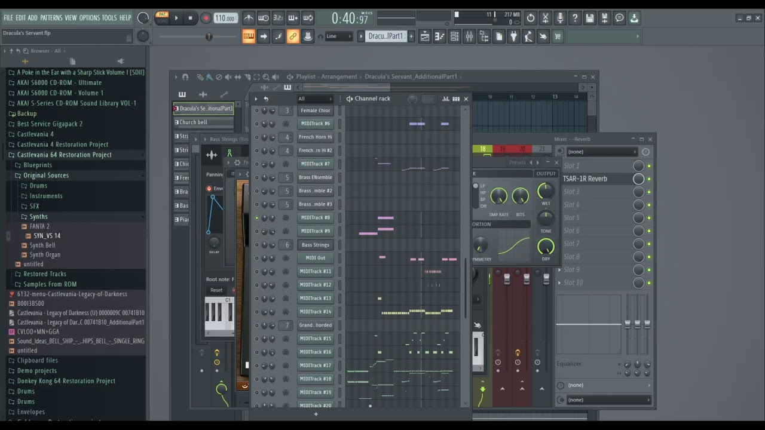Click the plus button next to pattern selector
This screenshot has height=430, width=765.
[x=411, y=36]
